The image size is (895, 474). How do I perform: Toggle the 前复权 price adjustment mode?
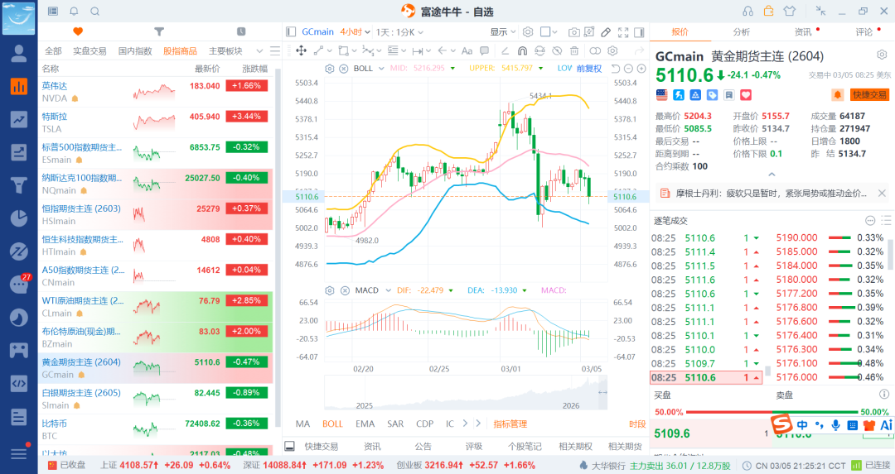click(x=589, y=69)
